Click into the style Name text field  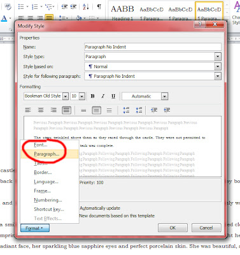pos(153,47)
